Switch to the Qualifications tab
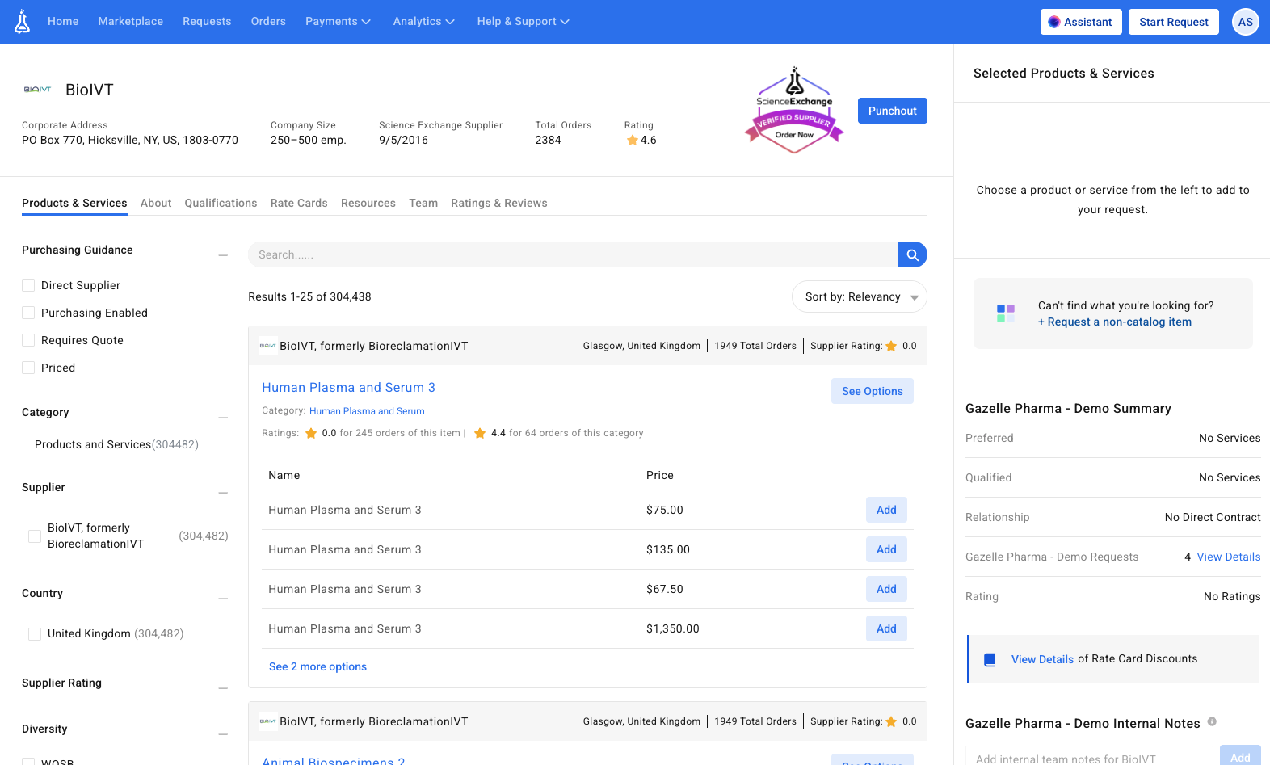This screenshot has height=765, width=1270. [x=221, y=203]
